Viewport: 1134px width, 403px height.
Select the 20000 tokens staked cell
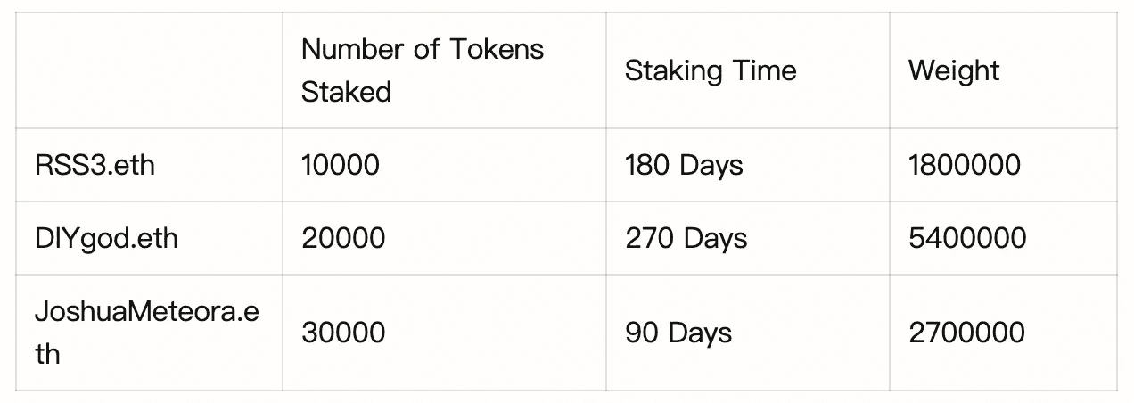pos(343,238)
